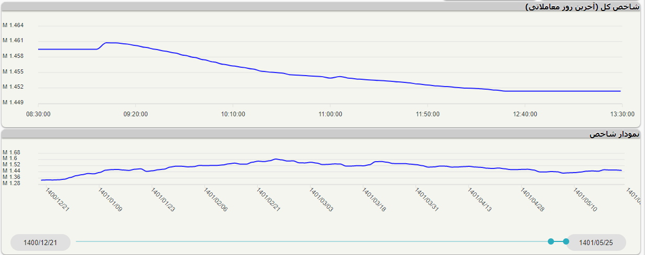Click the 1401/03/18 date label on the lower chart

pos(374,200)
